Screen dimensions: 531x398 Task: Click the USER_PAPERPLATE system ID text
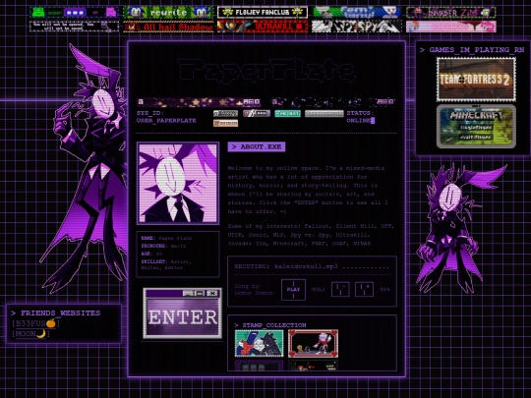coord(166,121)
